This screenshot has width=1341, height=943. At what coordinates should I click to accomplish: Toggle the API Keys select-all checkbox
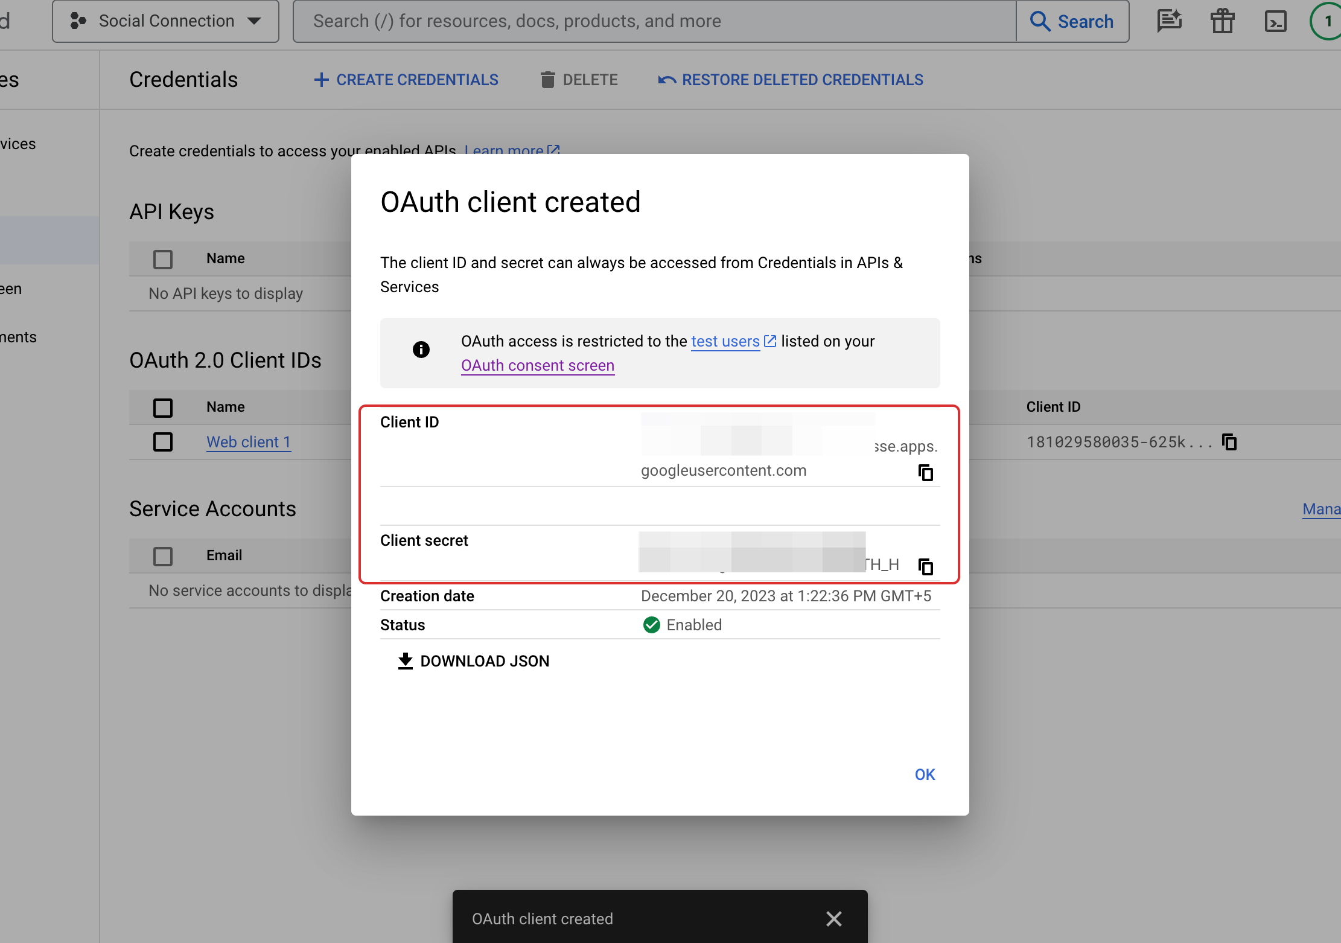163,259
